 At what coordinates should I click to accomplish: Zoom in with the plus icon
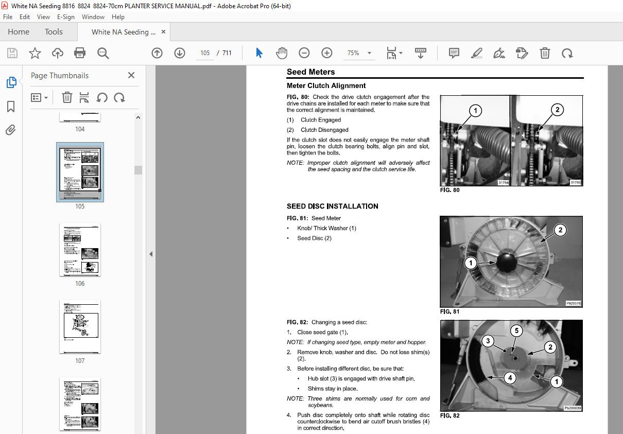click(327, 53)
